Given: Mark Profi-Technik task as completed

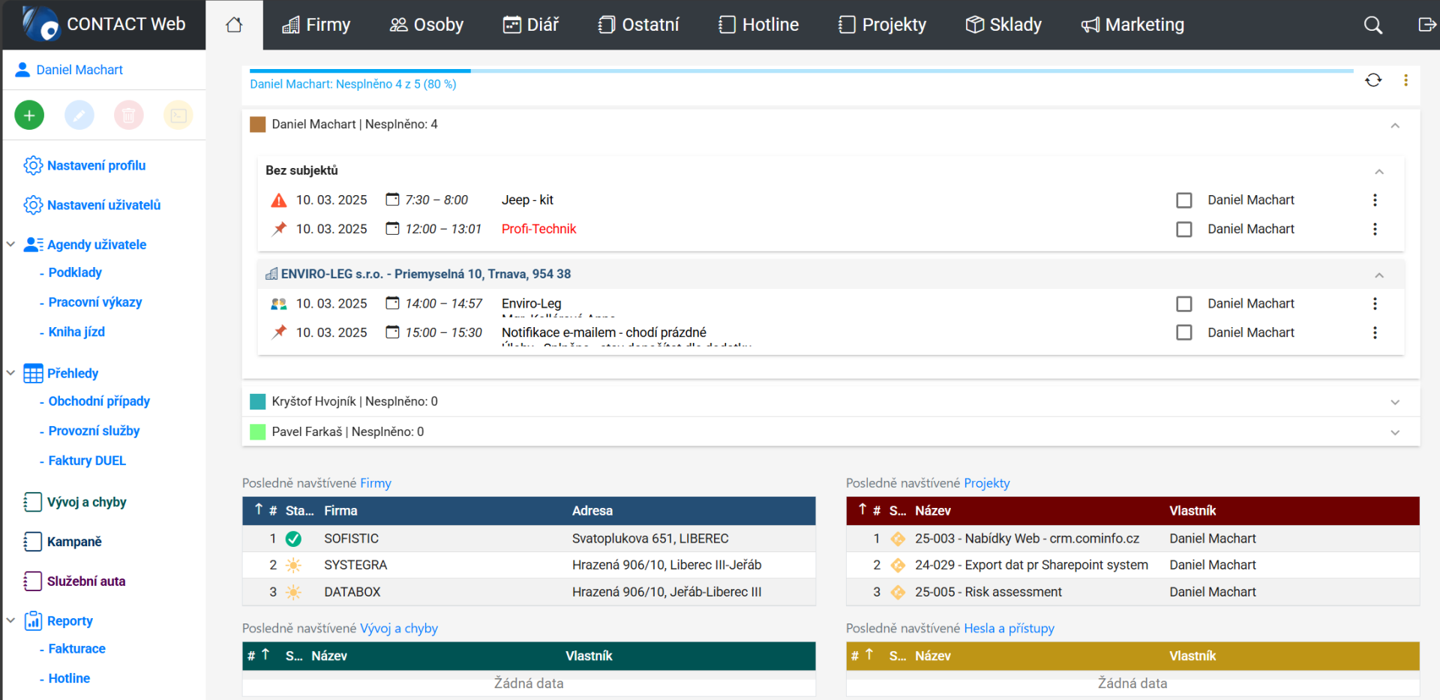Looking at the screenshot, I should pyautogui.click(x=1184, y=229).
